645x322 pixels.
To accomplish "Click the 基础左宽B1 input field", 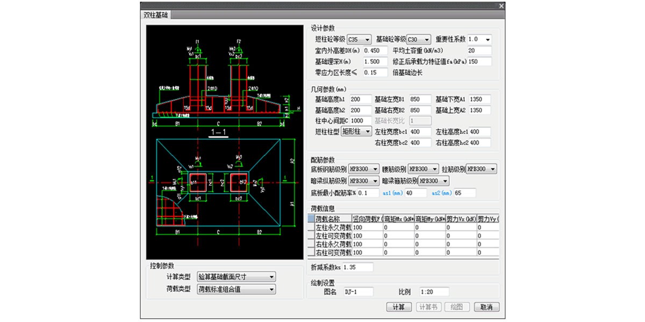I will click(x=420, y=99).
